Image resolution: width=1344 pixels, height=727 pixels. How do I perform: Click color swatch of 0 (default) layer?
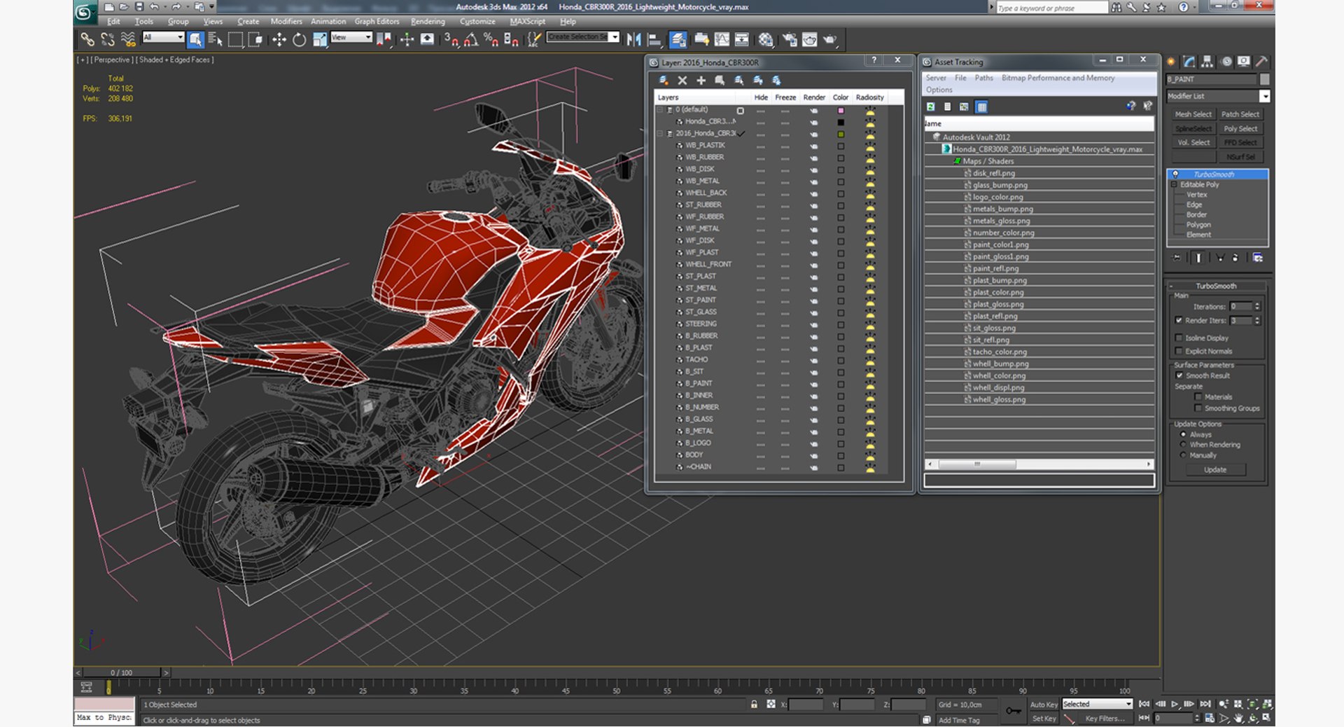coord(841,111)
